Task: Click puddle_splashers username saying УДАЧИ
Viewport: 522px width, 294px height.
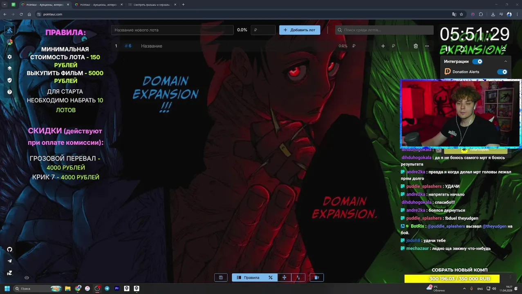Action: click(424, 187)
